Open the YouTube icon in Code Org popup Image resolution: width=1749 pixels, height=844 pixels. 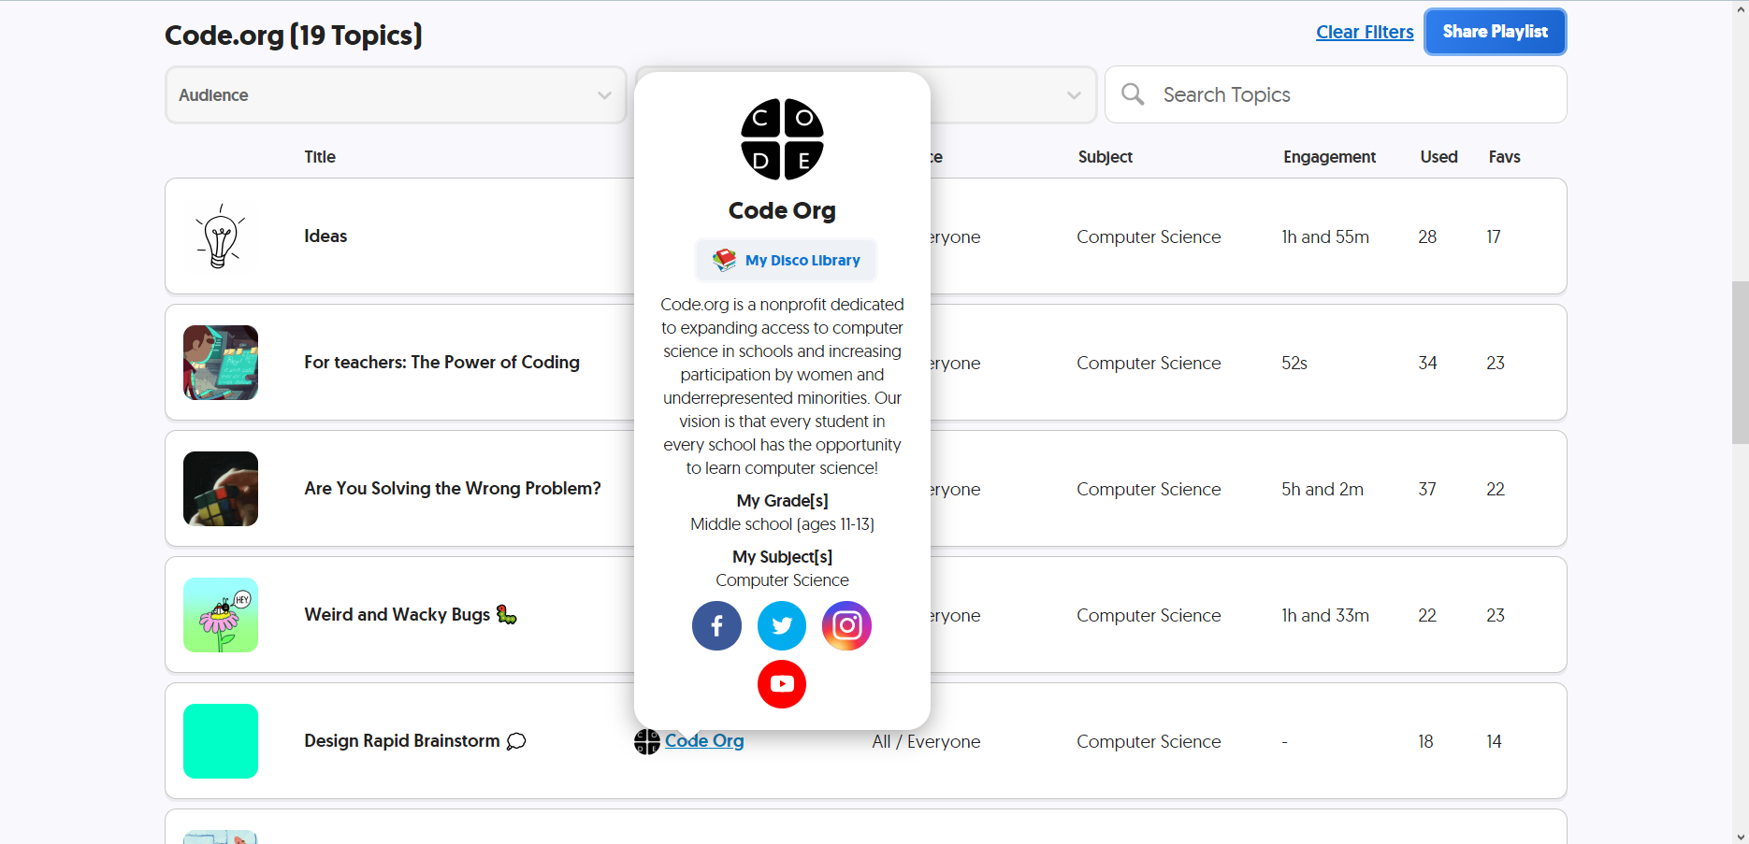pyautogui.click(x=782, y=684)
